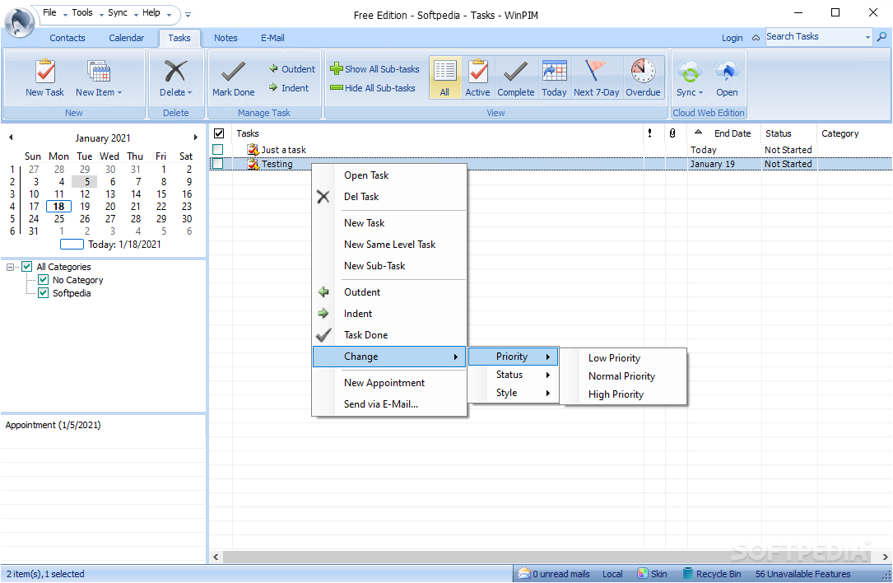Image resolution: width=893 pixels, height=583 pixels.
Task: Click the next month arrow in calendar
Action: tap(195, 138)
